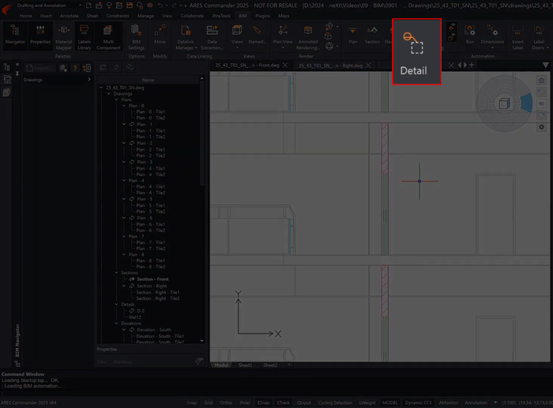Click the home icon of the view navigator
The width and height of the screenshot is (553, 408).
(x=542, y=80)
